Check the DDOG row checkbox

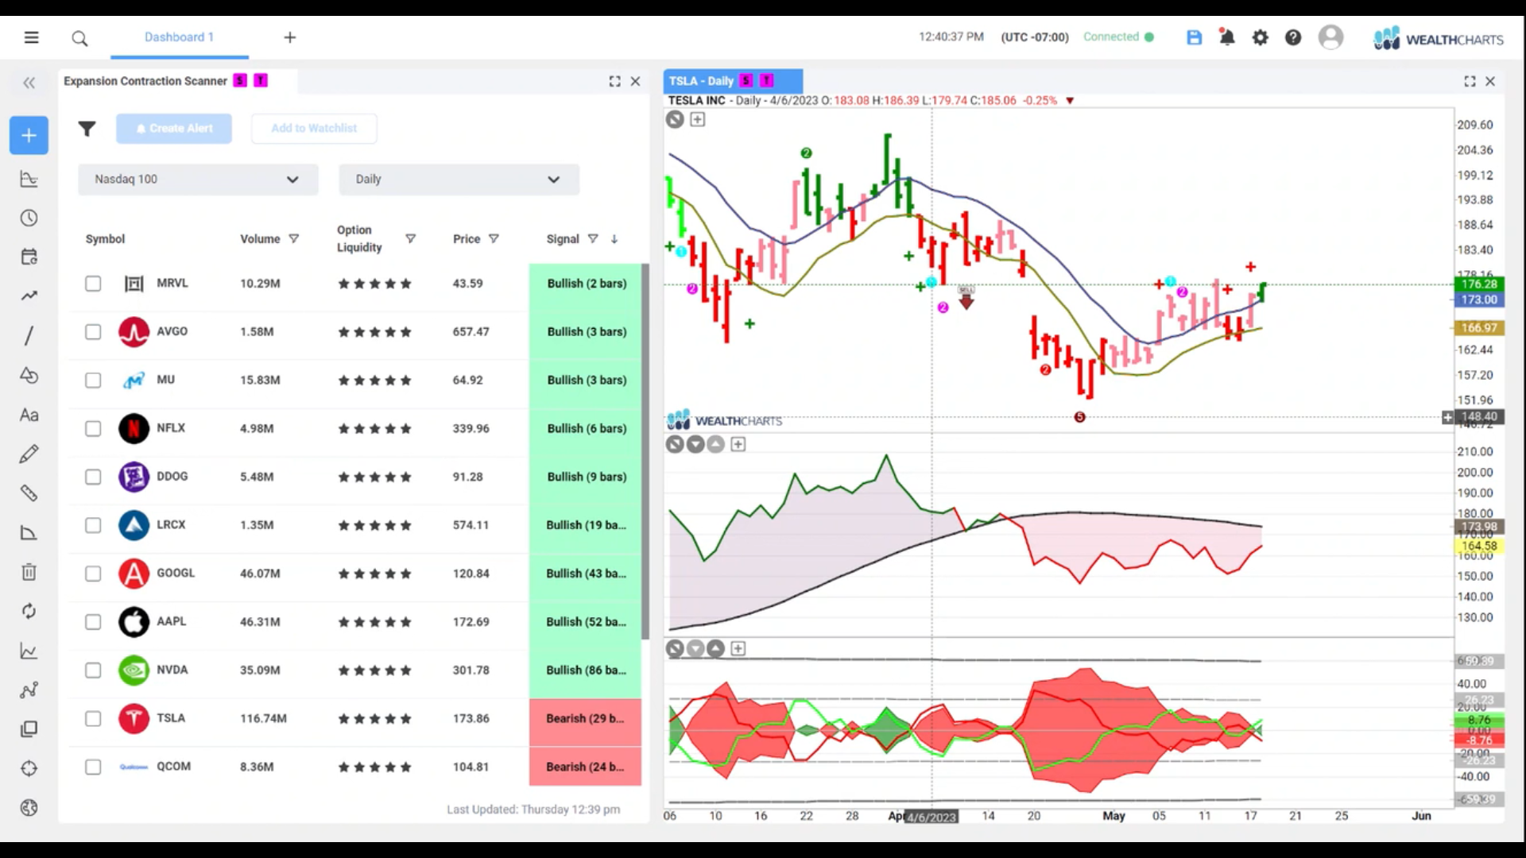point(93,477)
